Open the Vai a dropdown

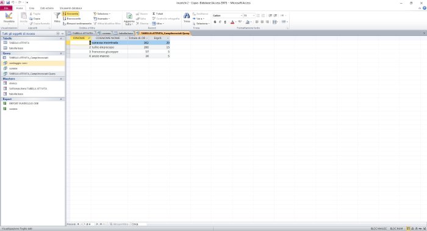tap(198, 19)
